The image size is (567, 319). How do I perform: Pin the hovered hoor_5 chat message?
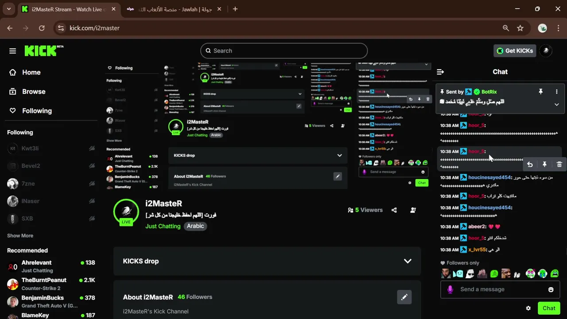click(x=544, y=164)
